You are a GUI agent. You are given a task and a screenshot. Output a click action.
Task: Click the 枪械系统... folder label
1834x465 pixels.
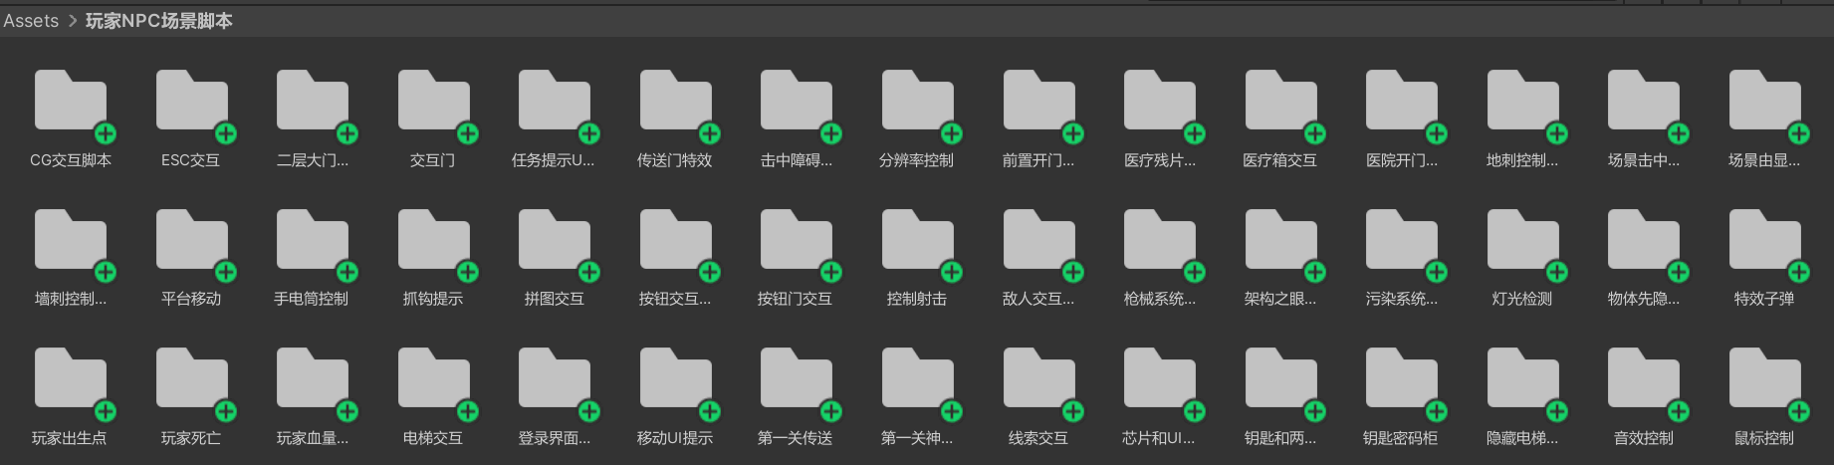pyautogui.click(x=1160, y=299)
